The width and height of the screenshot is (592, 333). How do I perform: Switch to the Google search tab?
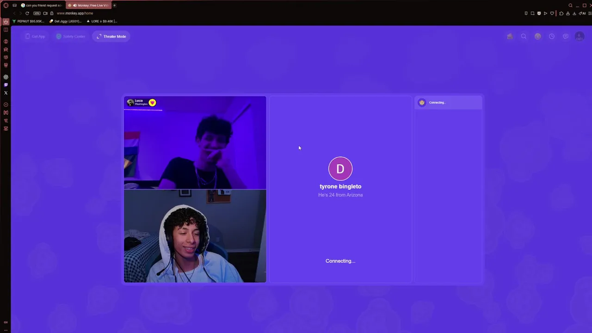(x=42, y=6)
